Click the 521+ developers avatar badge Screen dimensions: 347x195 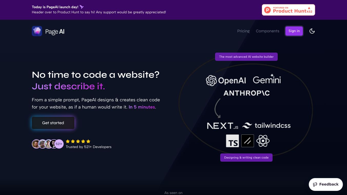[x=59, y=144]
